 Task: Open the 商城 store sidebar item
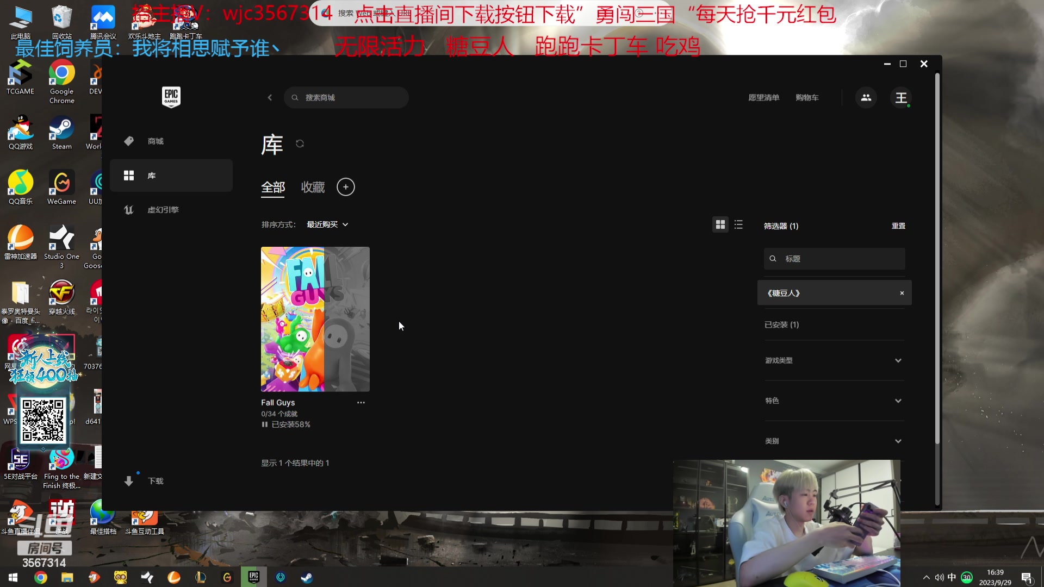(x=171, y=141)
